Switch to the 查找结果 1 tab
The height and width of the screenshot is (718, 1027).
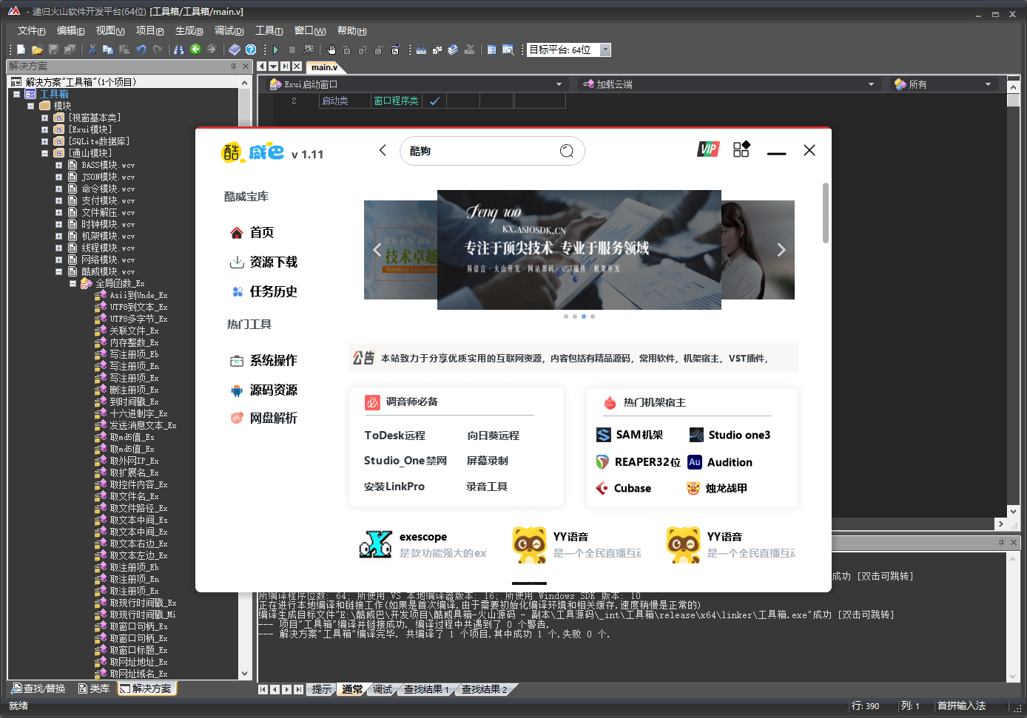click(x=425, y=689)
